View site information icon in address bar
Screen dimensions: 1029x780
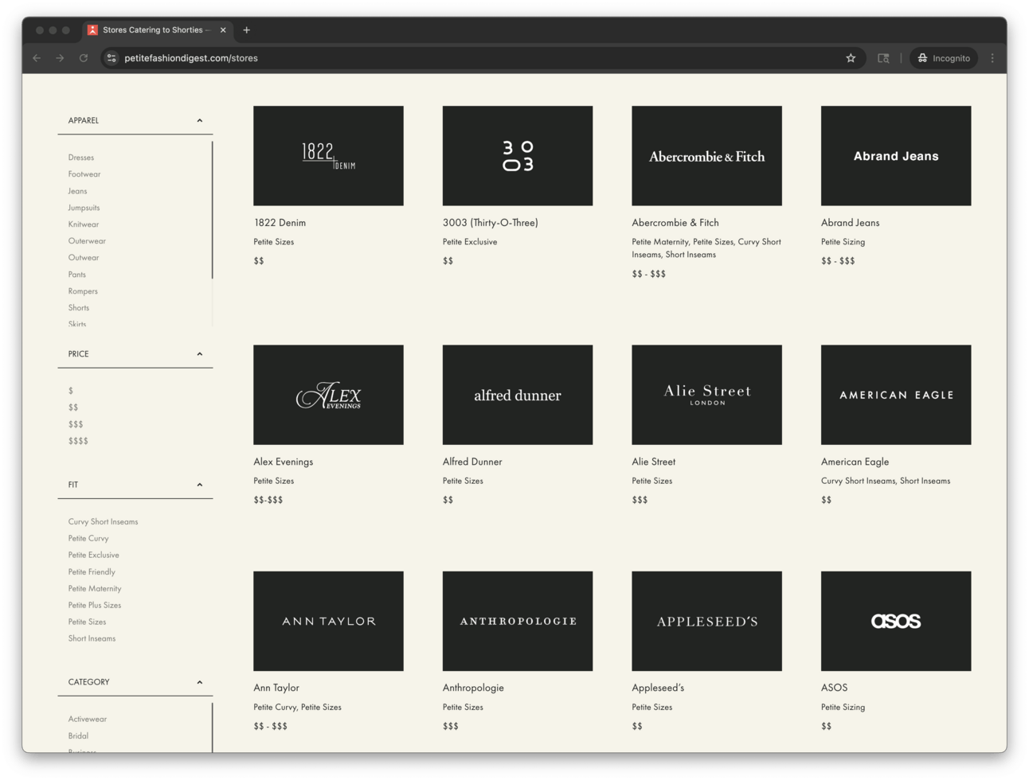pos(112,58)
